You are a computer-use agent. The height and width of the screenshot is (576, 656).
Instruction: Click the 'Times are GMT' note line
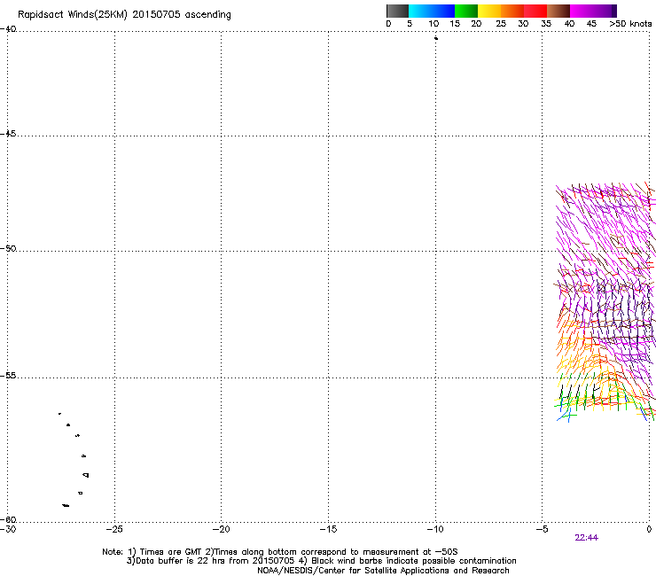point(280,552)
